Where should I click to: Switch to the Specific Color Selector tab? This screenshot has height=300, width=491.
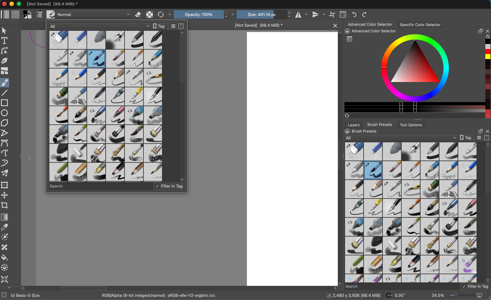pyautogui.click(x=420, y=25)
